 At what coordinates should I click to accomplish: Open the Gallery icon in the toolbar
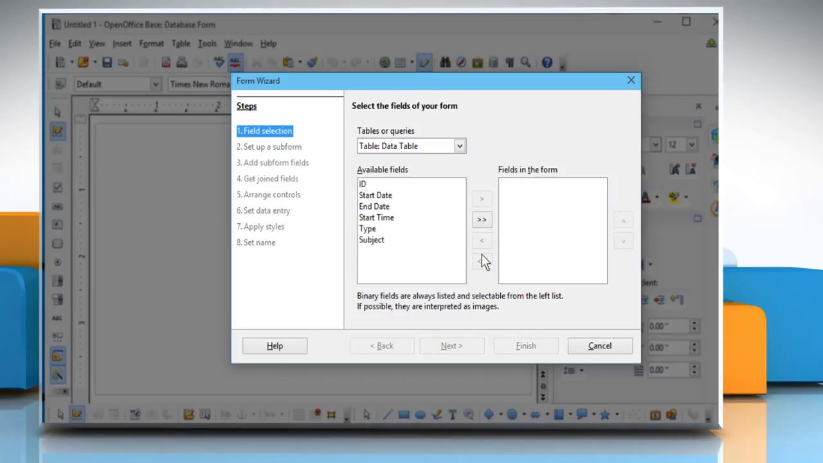(477, 62)
